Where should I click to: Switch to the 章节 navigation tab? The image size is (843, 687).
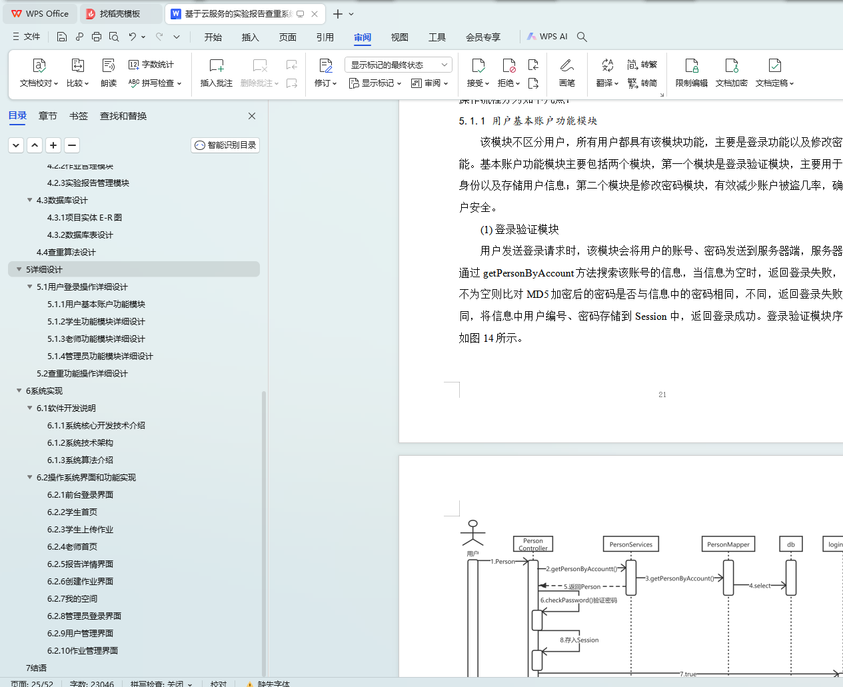tap(48, 116)
